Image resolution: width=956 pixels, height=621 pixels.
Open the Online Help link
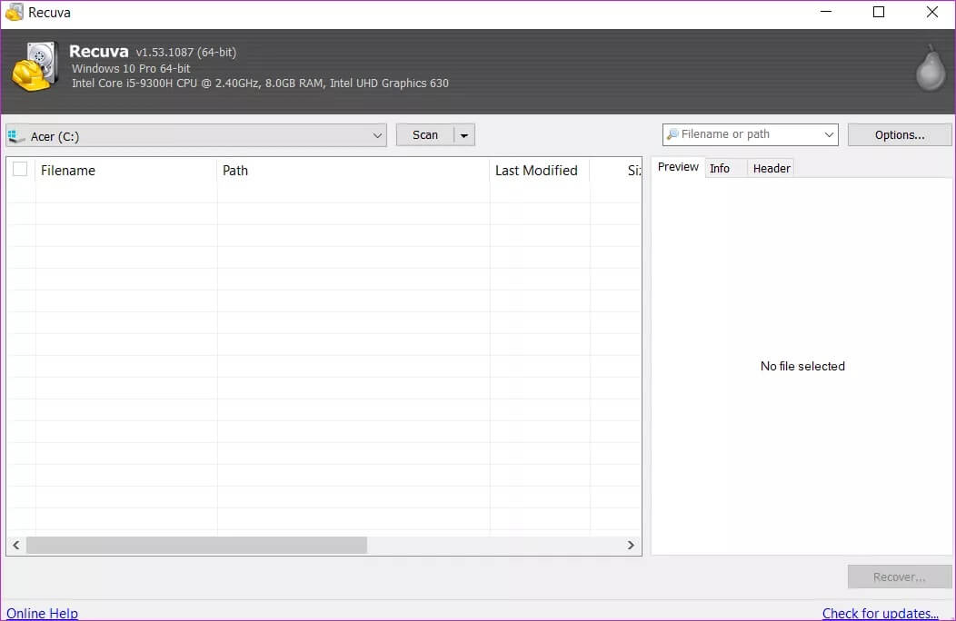42,613
